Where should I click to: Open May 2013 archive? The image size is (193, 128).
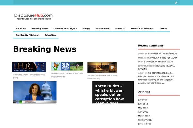coord(143,108)
